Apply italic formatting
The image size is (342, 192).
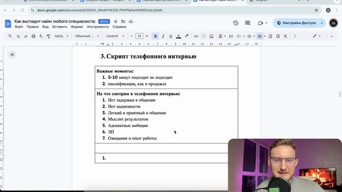tap(163, 36)
